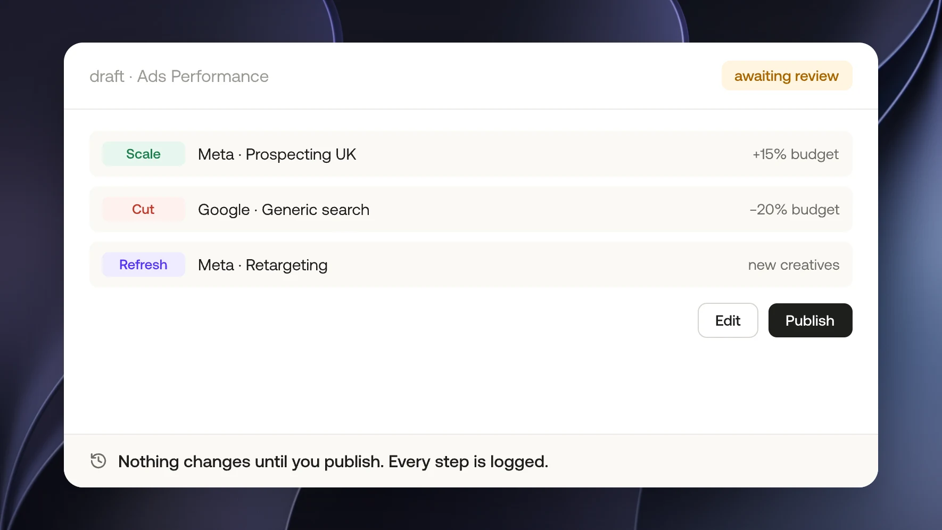Image resolution: width=942 pixels, height=530 pixels.
Task: Click the '−20% budget' value
Action: coord(795,210)
